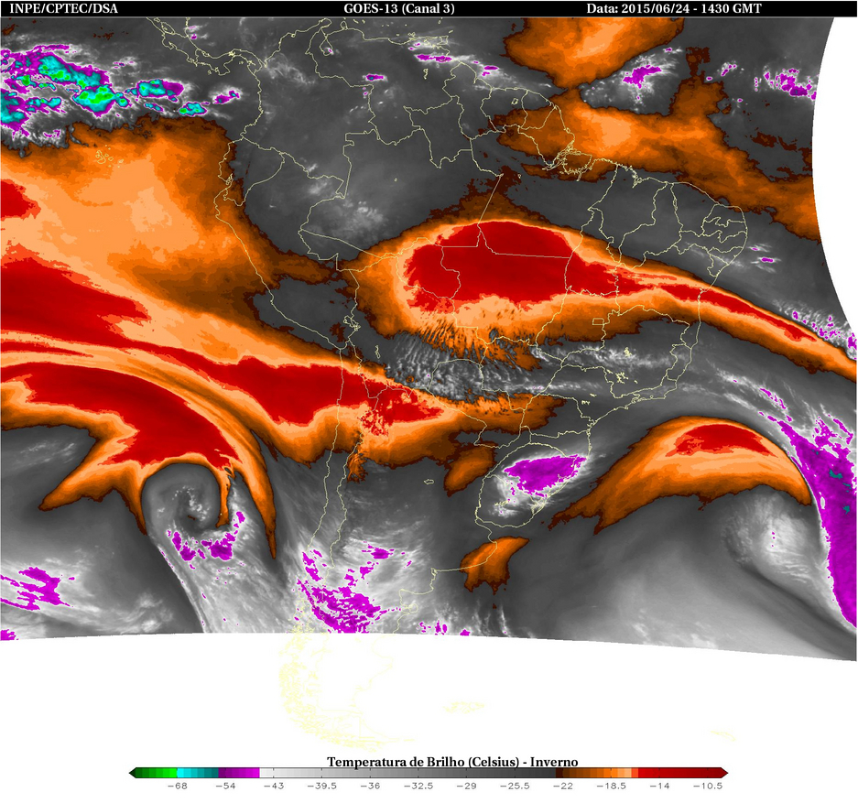This screenshot has width=858, height=803.
Task: Click the Data: 2015/06/24 - 1430 GMT timestamp
Action: coord(674,9)
